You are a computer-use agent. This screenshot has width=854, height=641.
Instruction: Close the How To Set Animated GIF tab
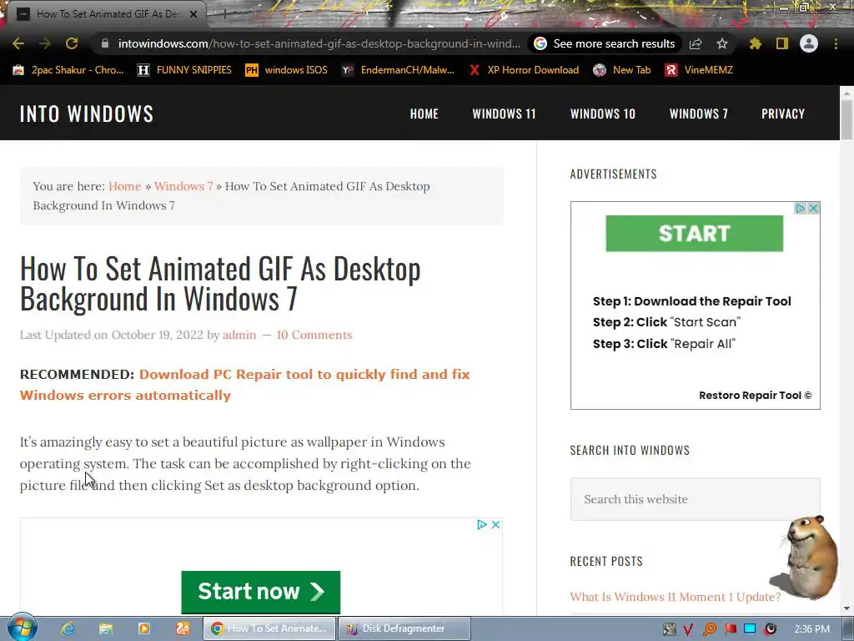tap(193, 14)
